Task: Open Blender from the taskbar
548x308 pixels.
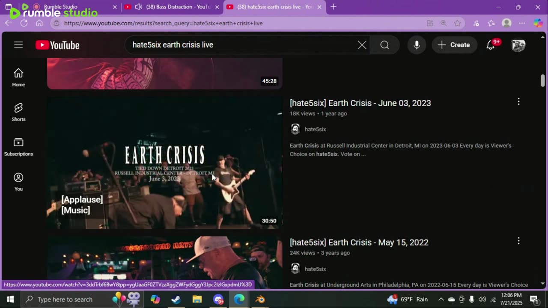Action: pyautogui.click(x=260, y=299)
